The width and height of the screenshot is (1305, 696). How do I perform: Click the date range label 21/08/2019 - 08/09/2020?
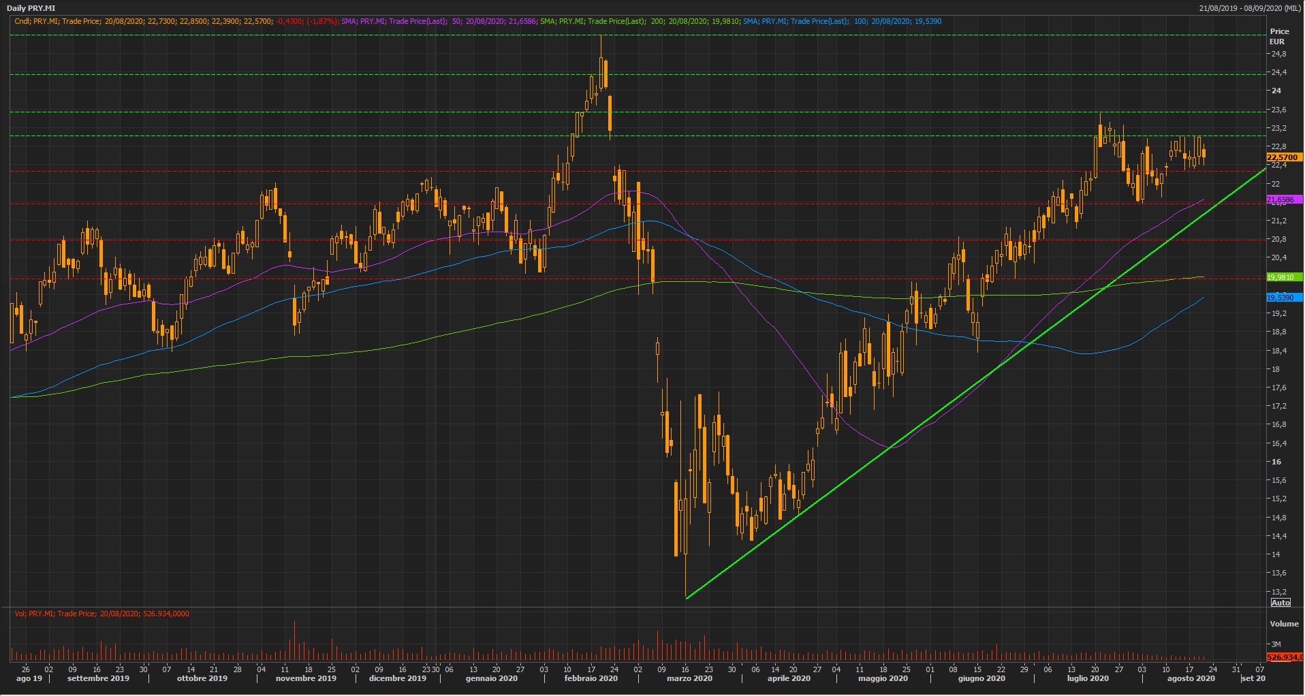click(1250, 8)
